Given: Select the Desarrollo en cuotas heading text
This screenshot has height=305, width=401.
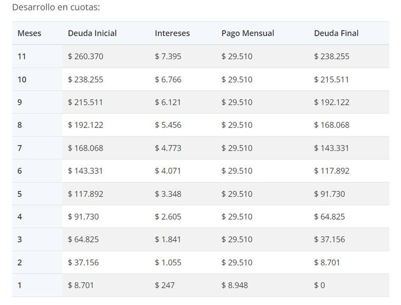Looking at the screenshot, I should click(56, 8).
